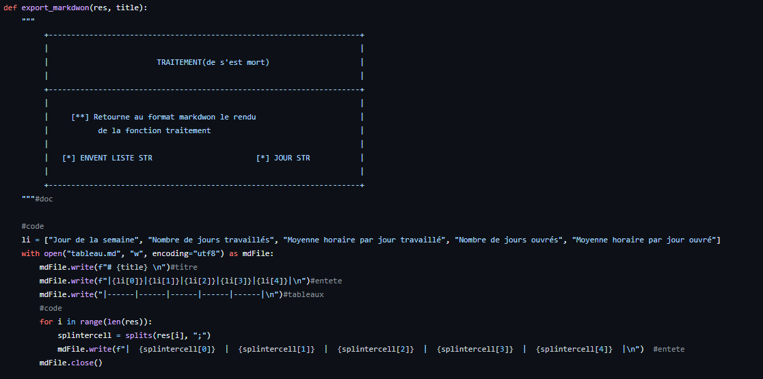The width and height of the screenshot is (763, 379).
Task: Click range(len(res)) in the for loop
Action: [114, 321]
